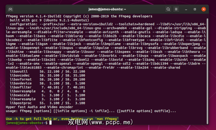
Task: Click the '--enable-sdl2' option text
Action: click(118, 64)
